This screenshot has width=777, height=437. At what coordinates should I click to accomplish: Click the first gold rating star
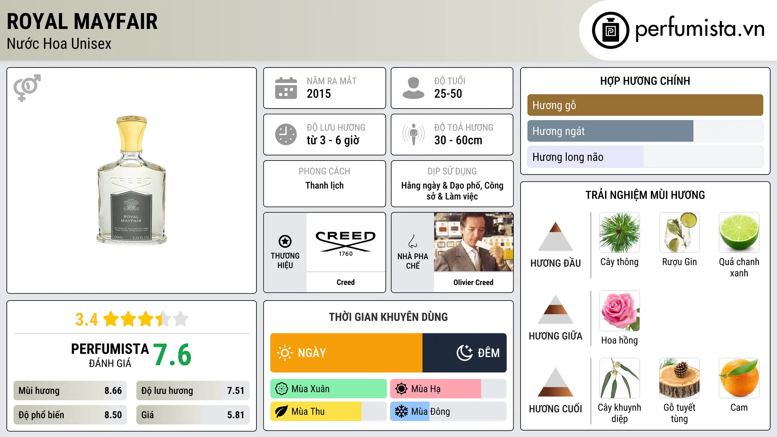click(x=111, y=319)
